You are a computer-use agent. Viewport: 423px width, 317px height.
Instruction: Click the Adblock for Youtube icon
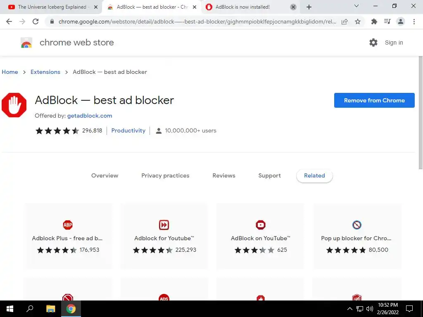(x=164, y=225)
